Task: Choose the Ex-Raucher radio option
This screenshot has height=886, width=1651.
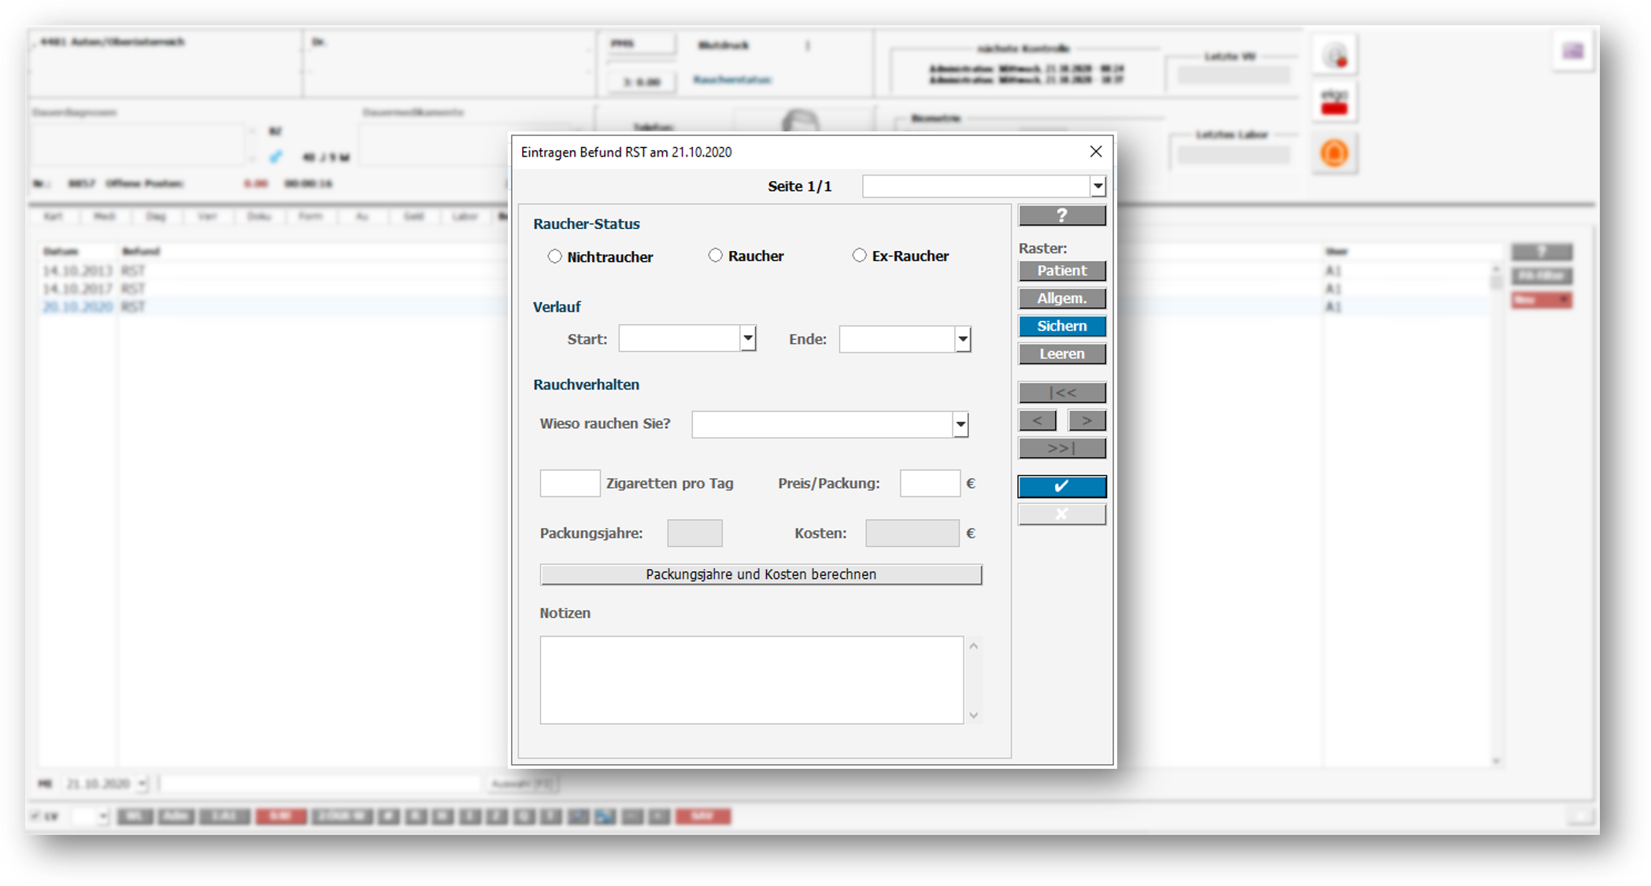Action: [x=859, y=256]
